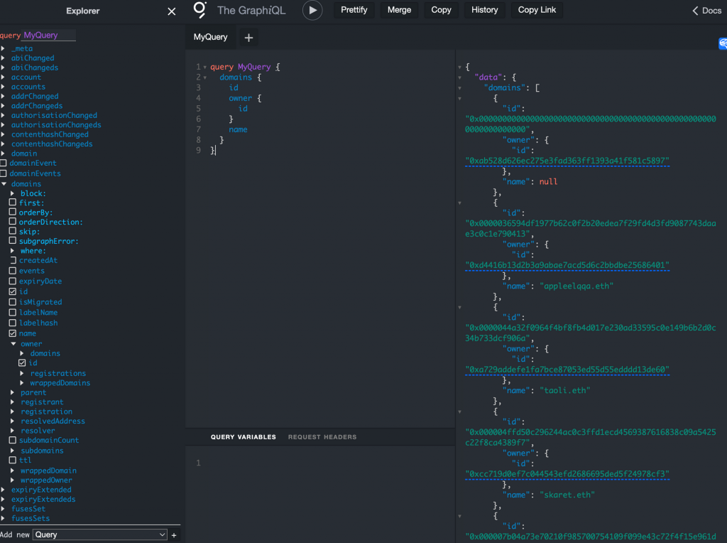Screen dimensions: 727x543
Task: Open query History
Action: coord(484,10)
